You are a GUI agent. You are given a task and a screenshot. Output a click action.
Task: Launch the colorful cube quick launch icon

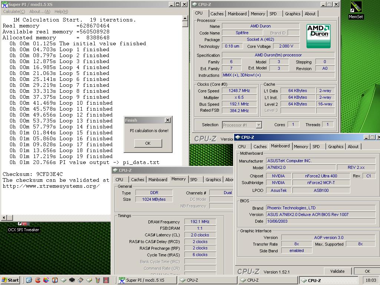(x=46, y=280)
